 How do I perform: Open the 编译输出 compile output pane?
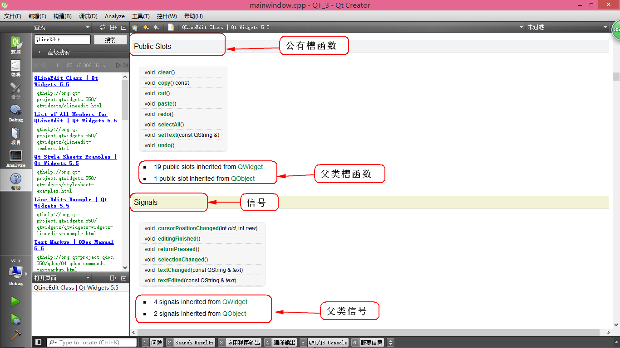280,343
